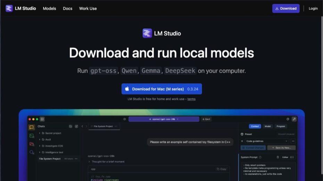323x181 pixels.
Task: Click the Gemma model tag
Action: click(151, 71)
